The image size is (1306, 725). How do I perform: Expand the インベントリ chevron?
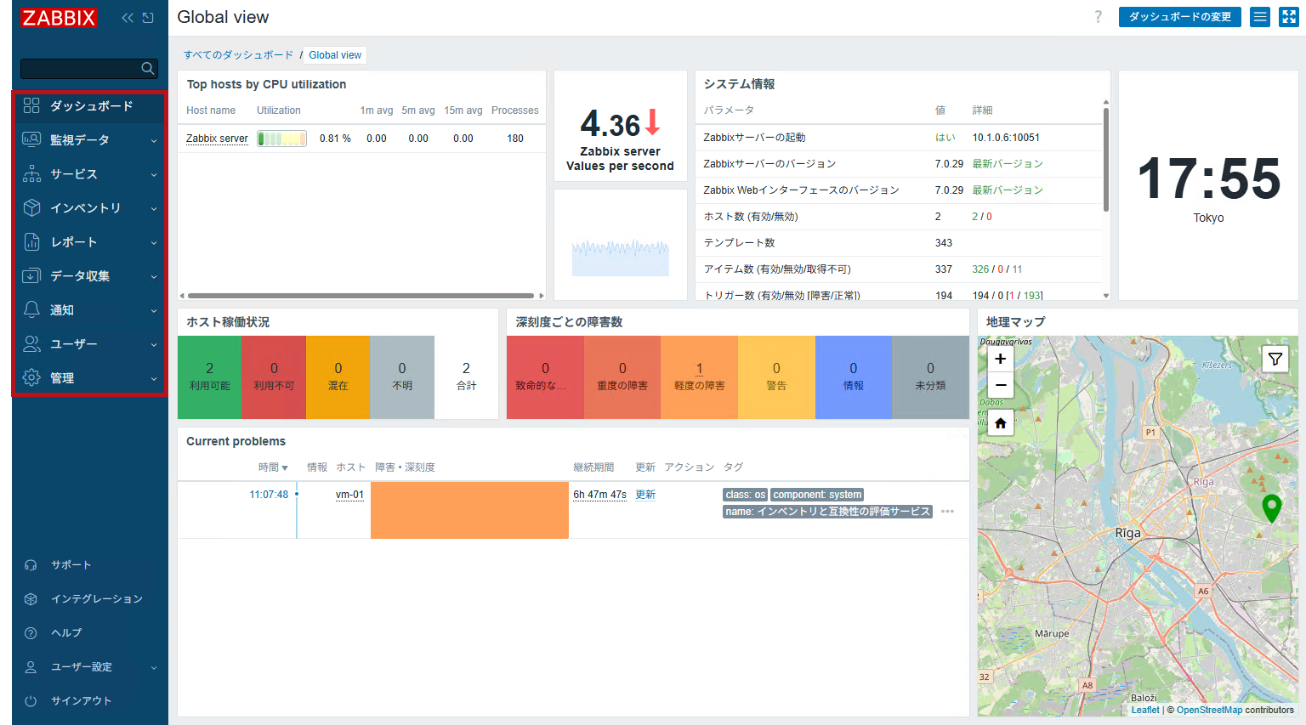point(154,209)
